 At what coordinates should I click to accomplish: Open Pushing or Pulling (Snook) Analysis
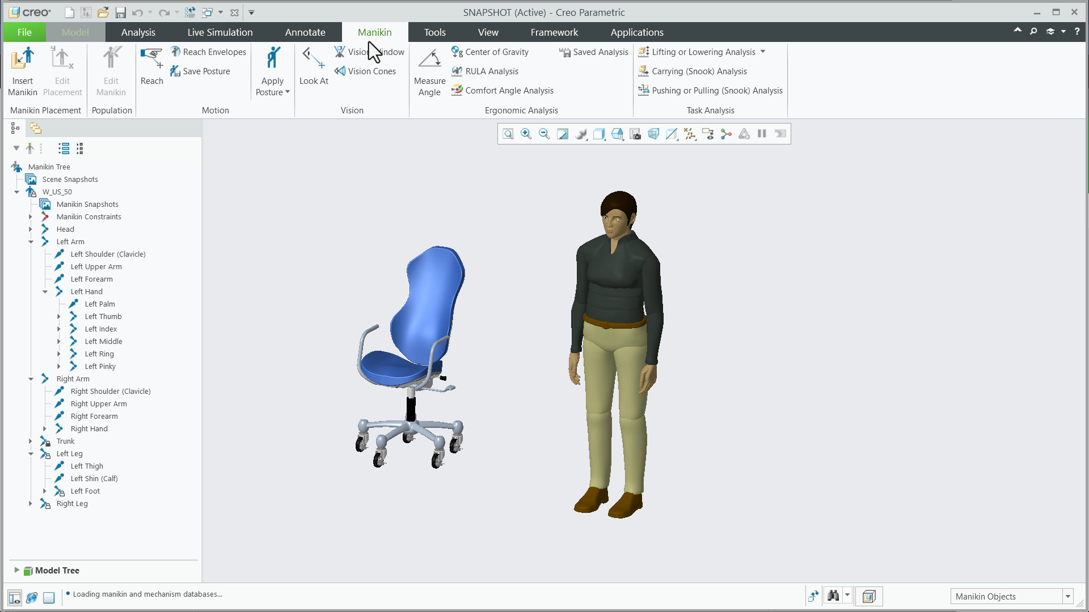710,91
